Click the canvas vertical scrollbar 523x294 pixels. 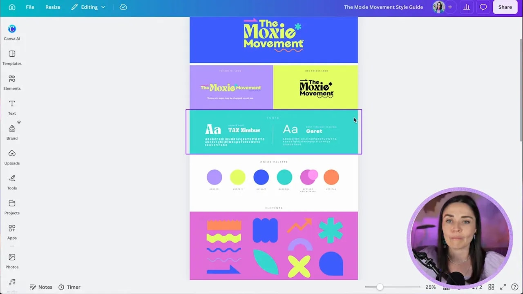521,90
